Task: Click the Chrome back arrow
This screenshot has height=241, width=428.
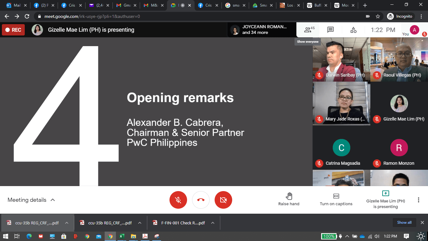Action: (x=7, y=16)
